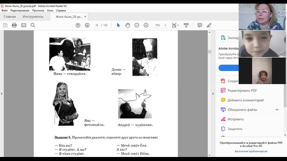The image size is (287, 161).
Task: Click the Яна фотомодель photo
Action: tap(66, 103)
